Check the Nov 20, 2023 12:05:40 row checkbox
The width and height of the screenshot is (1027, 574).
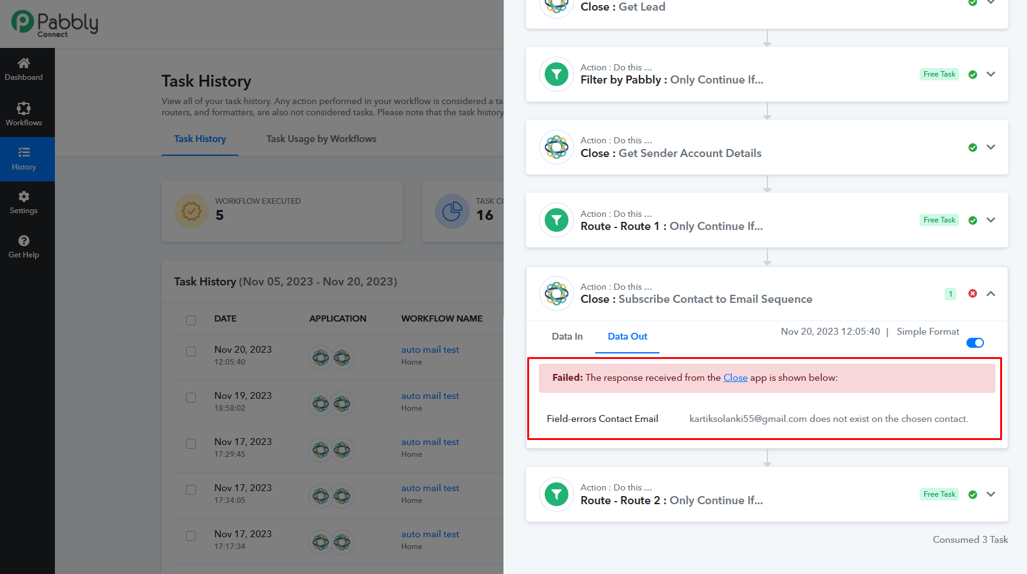coord(191,352)
